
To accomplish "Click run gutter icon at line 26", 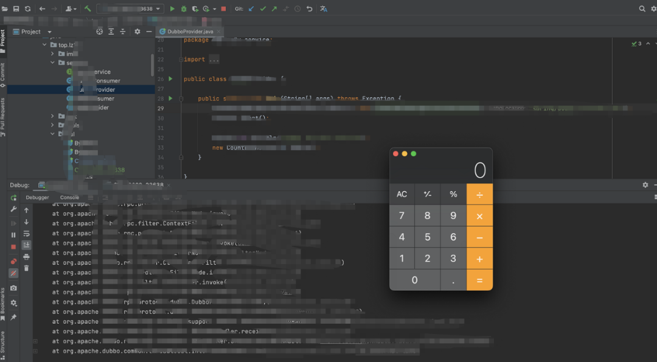I will point(170,79).
